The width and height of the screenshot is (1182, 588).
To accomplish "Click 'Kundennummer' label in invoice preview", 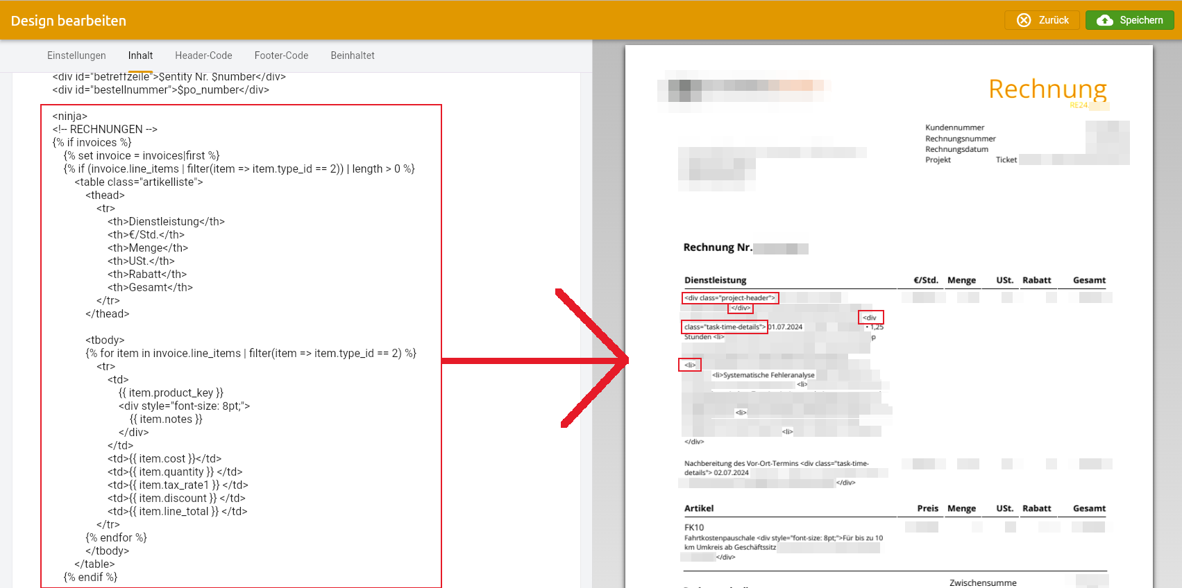I will (x=954, y=128).
